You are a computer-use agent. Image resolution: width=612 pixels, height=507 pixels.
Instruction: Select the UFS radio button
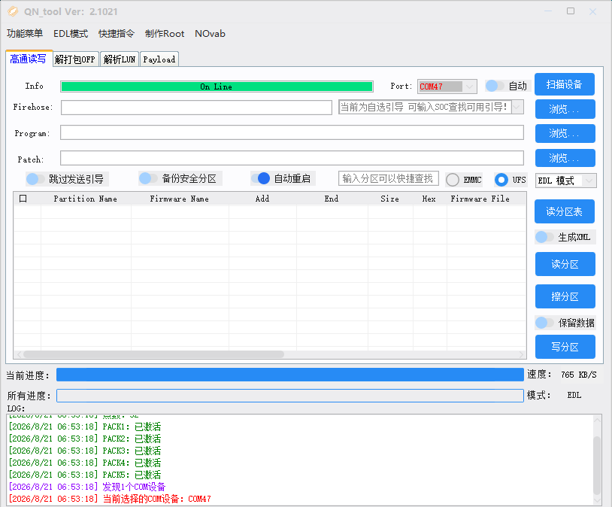[501, 180]
